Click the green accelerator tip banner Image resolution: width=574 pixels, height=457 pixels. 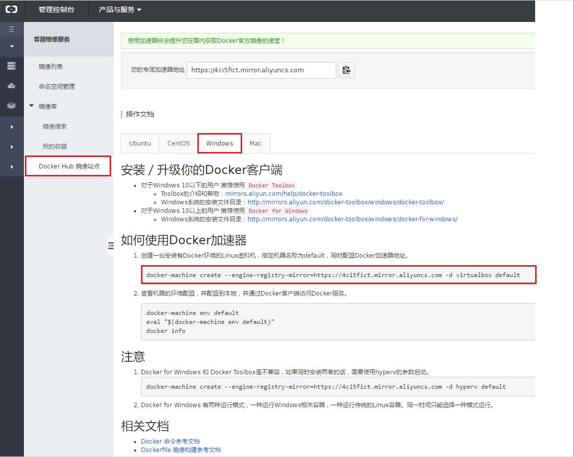pyautogui.click(x=328, y=41)
